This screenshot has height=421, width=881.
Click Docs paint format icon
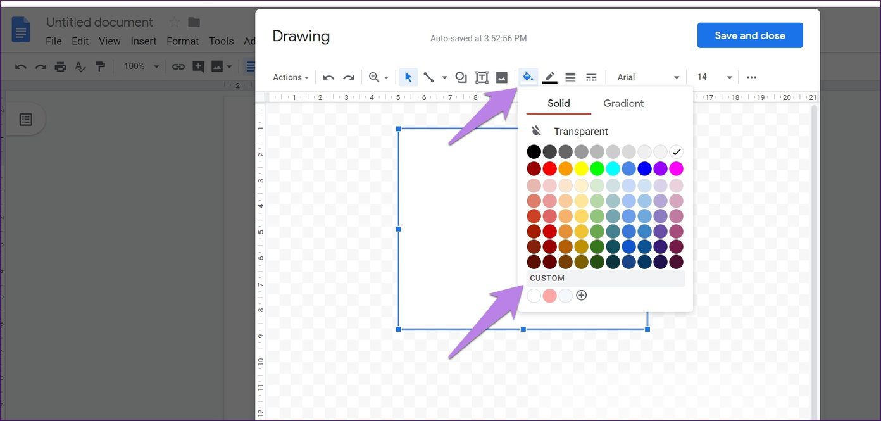[100, 66]
